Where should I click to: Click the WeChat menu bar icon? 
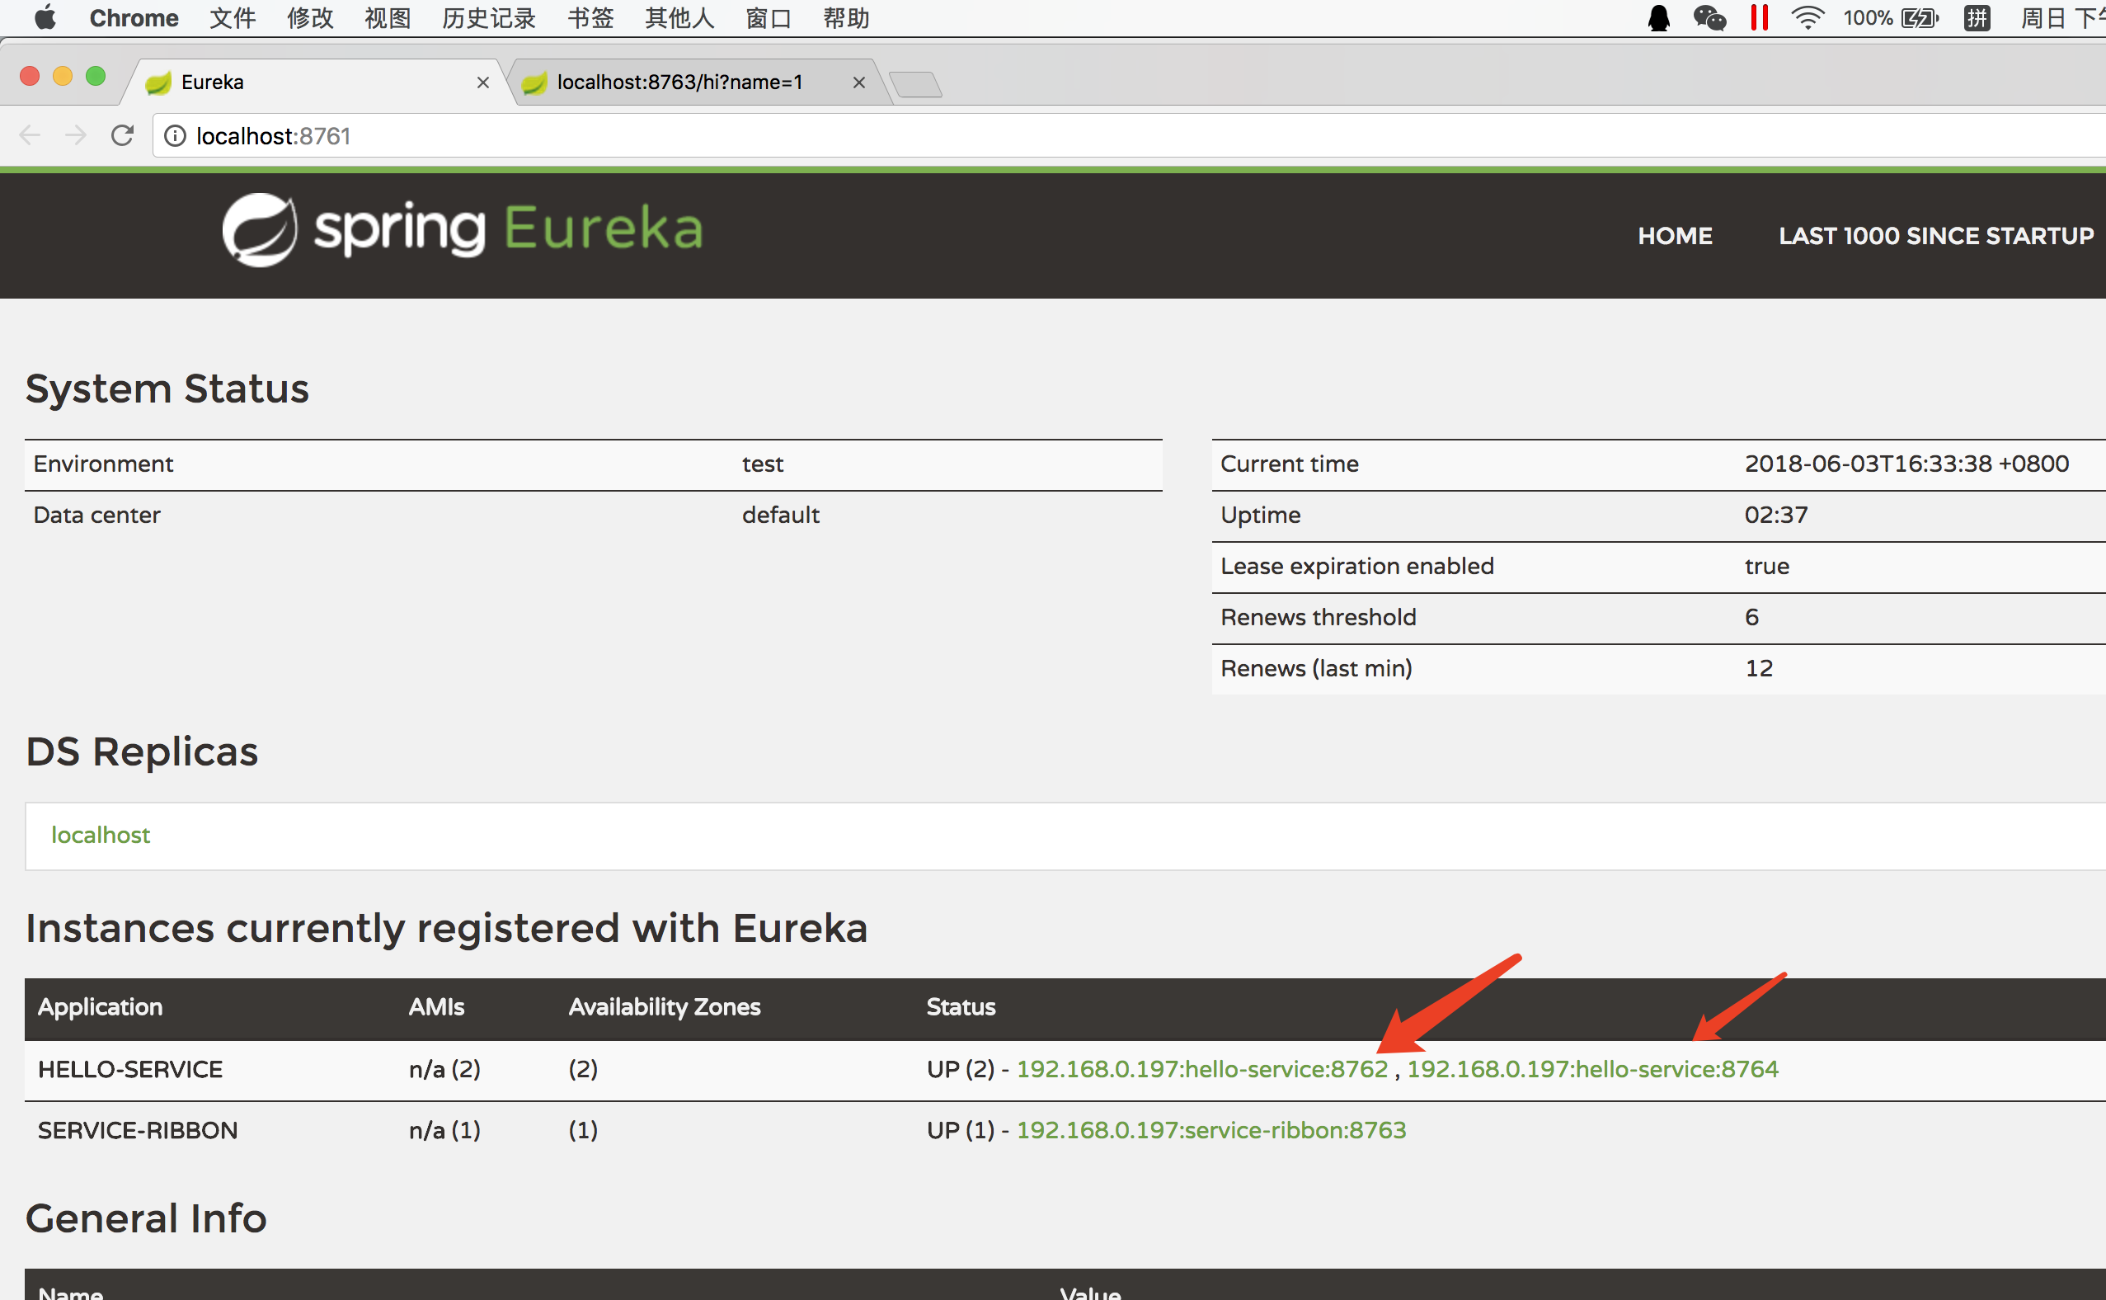coord(1709,18)
